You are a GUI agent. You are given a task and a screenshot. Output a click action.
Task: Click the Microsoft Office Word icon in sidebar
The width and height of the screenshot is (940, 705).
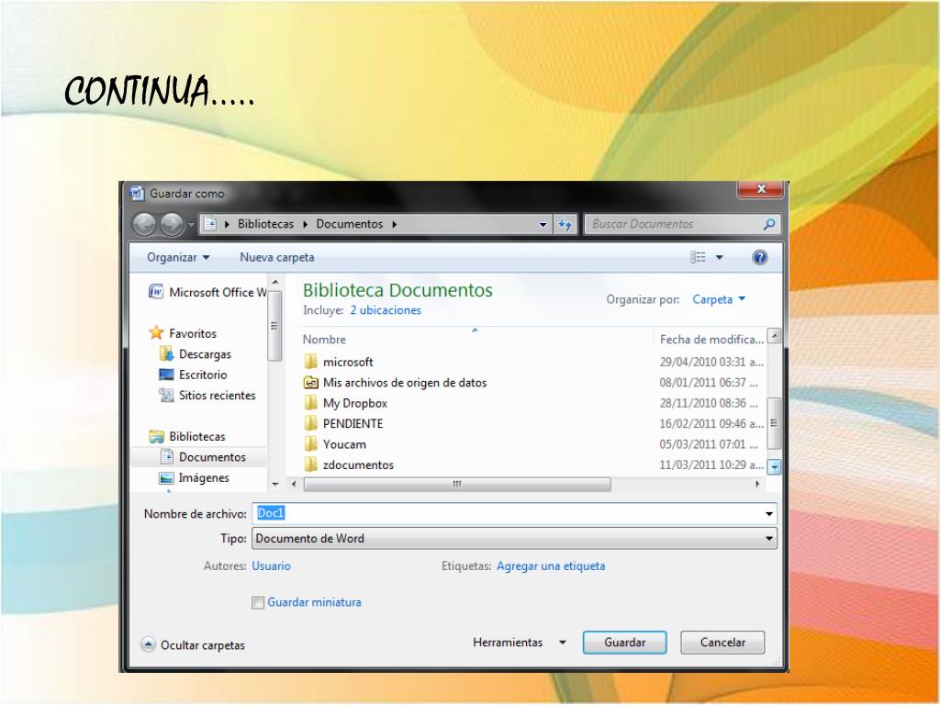[156, 292]
